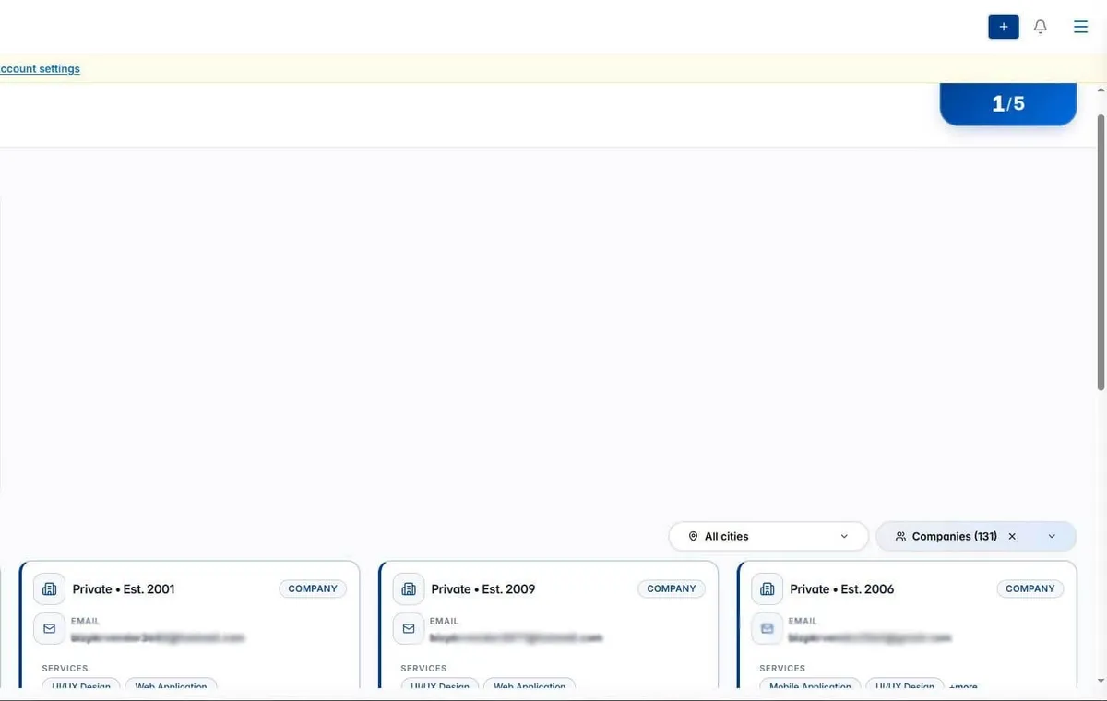Viewport: 1107px width, 701px height.
Task: Click the blue plus add button
Action: pyautogui.click(x=1004, y=27)
